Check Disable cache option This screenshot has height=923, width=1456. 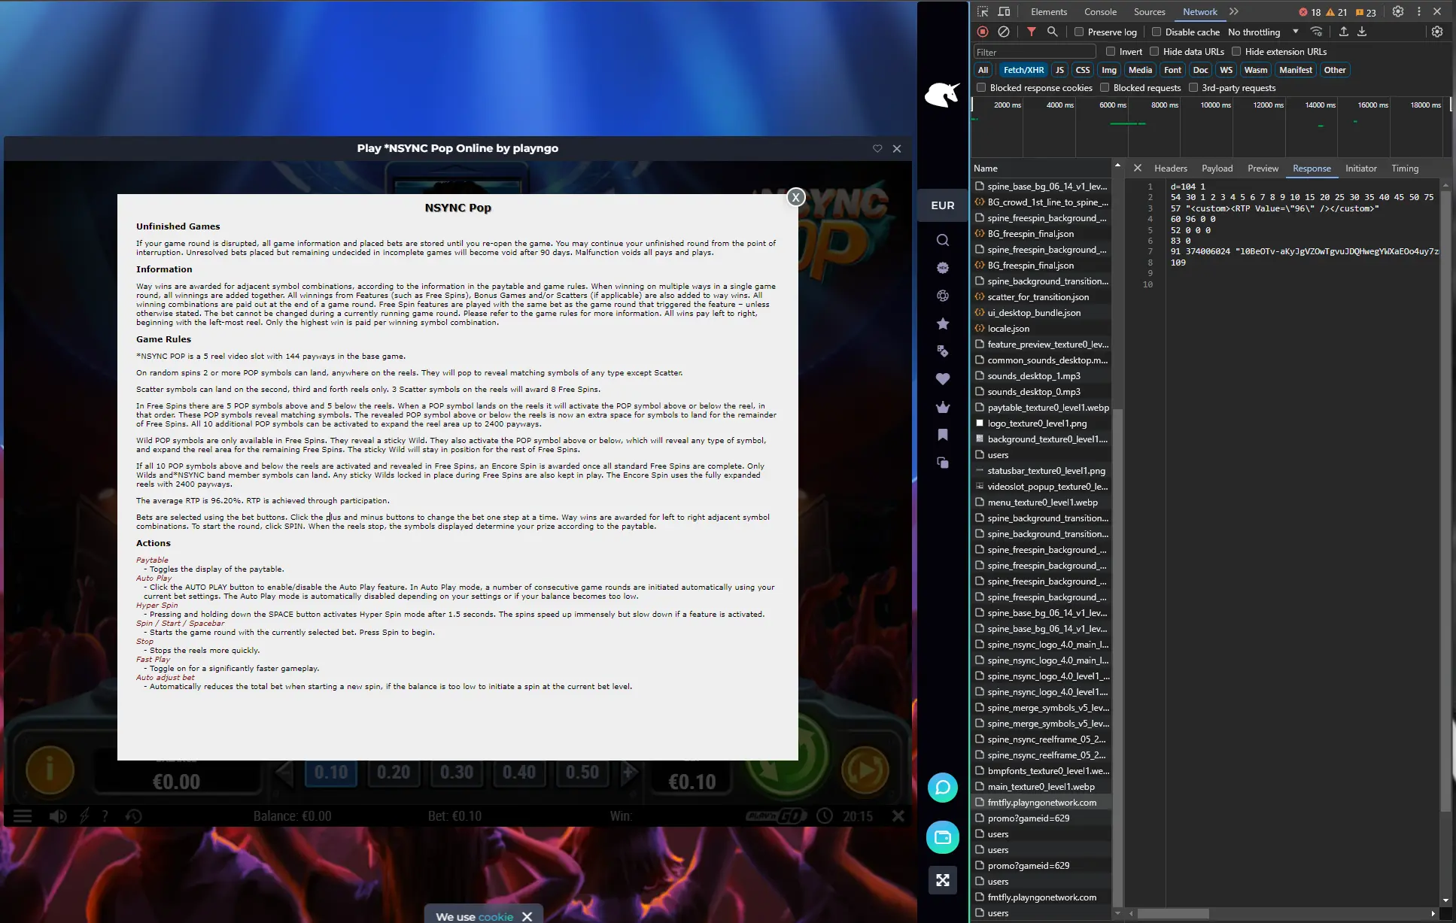point(1157,32)
